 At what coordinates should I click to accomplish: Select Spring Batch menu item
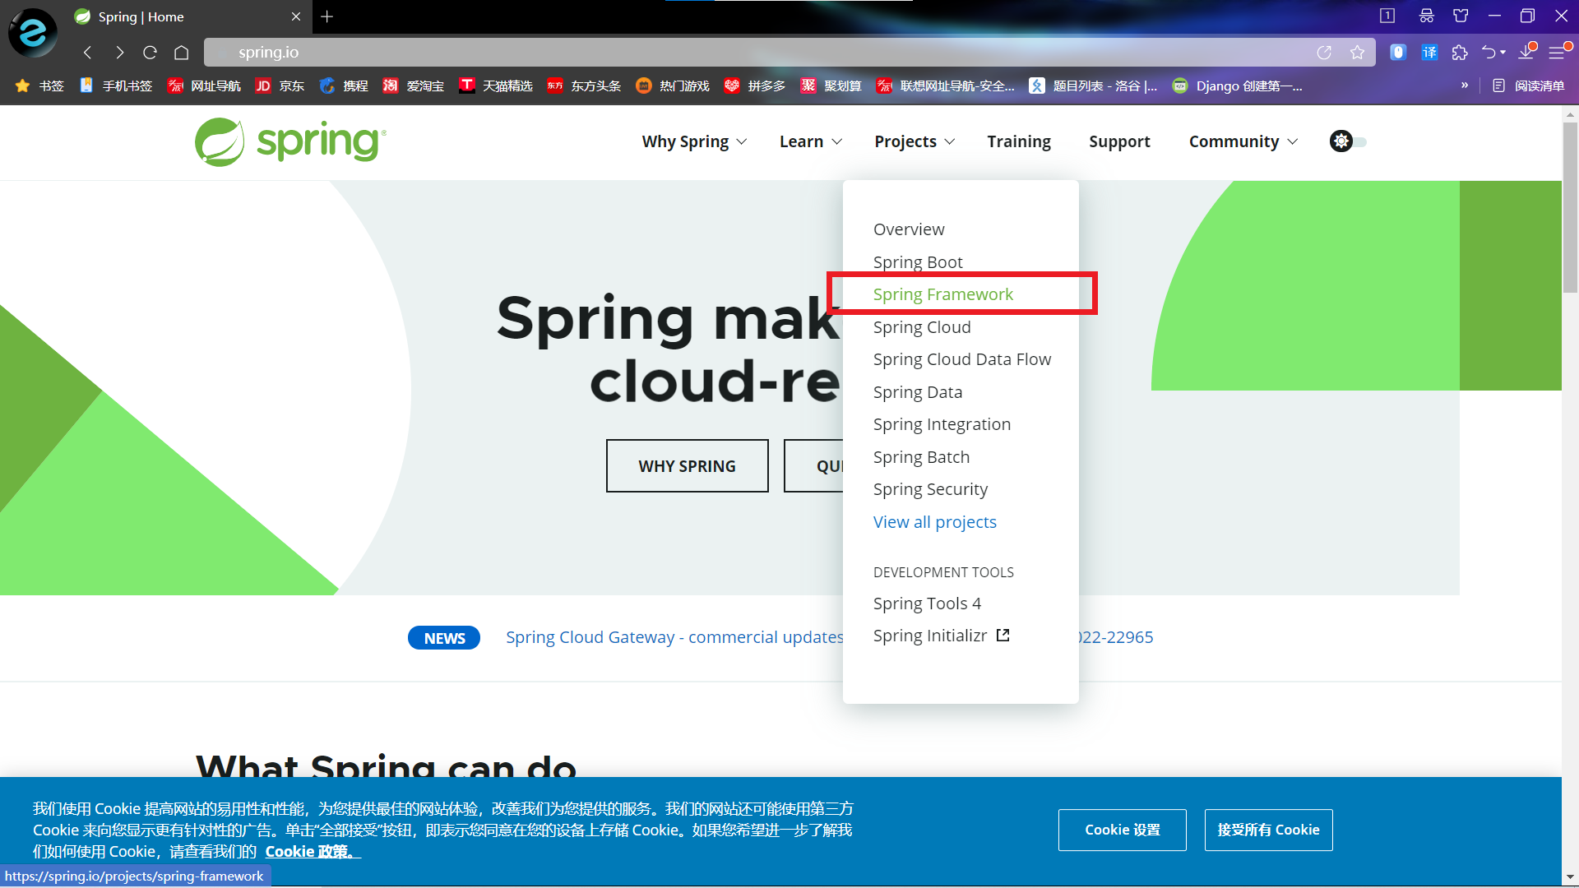[921, 457]
